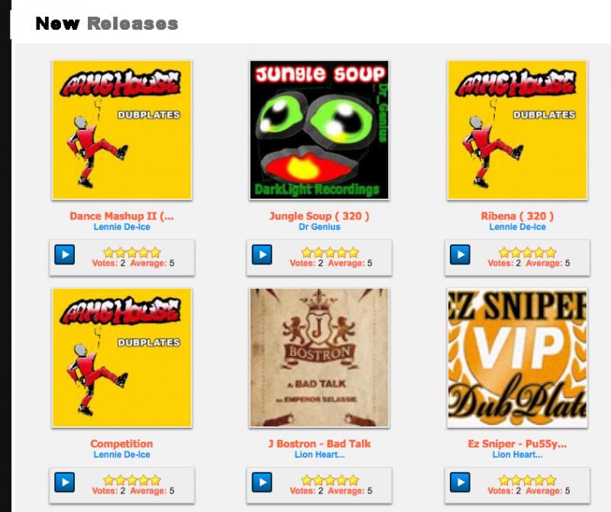
Task: Rate Jungle Soup with the star rating
Action: pos(330,252)
